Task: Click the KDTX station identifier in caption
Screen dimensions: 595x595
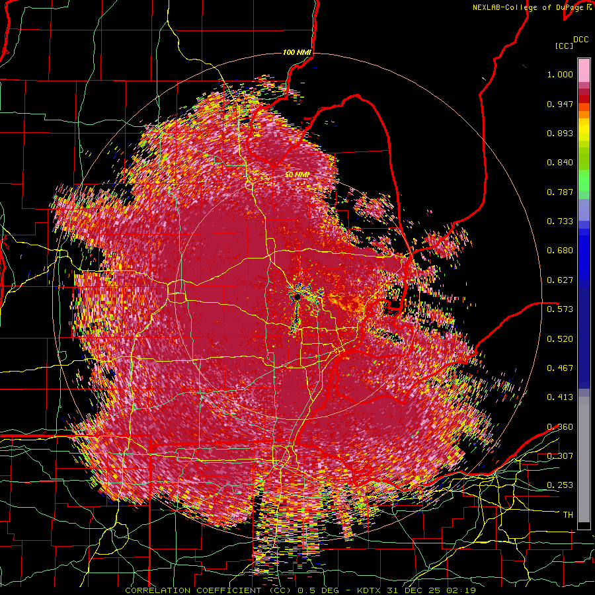Action: tap(370, 590)
